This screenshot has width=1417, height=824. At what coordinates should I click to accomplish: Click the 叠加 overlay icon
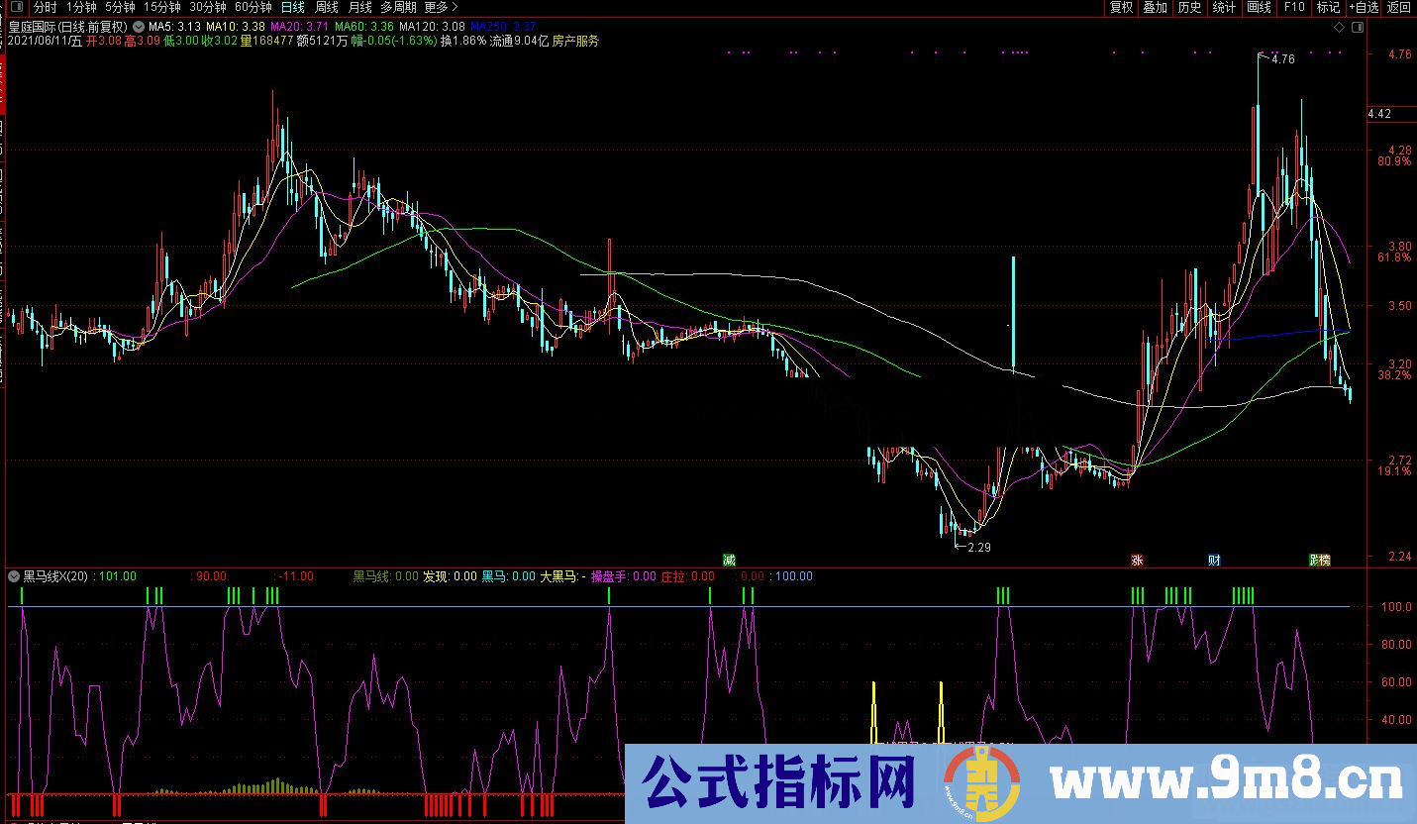point(1154,7)
